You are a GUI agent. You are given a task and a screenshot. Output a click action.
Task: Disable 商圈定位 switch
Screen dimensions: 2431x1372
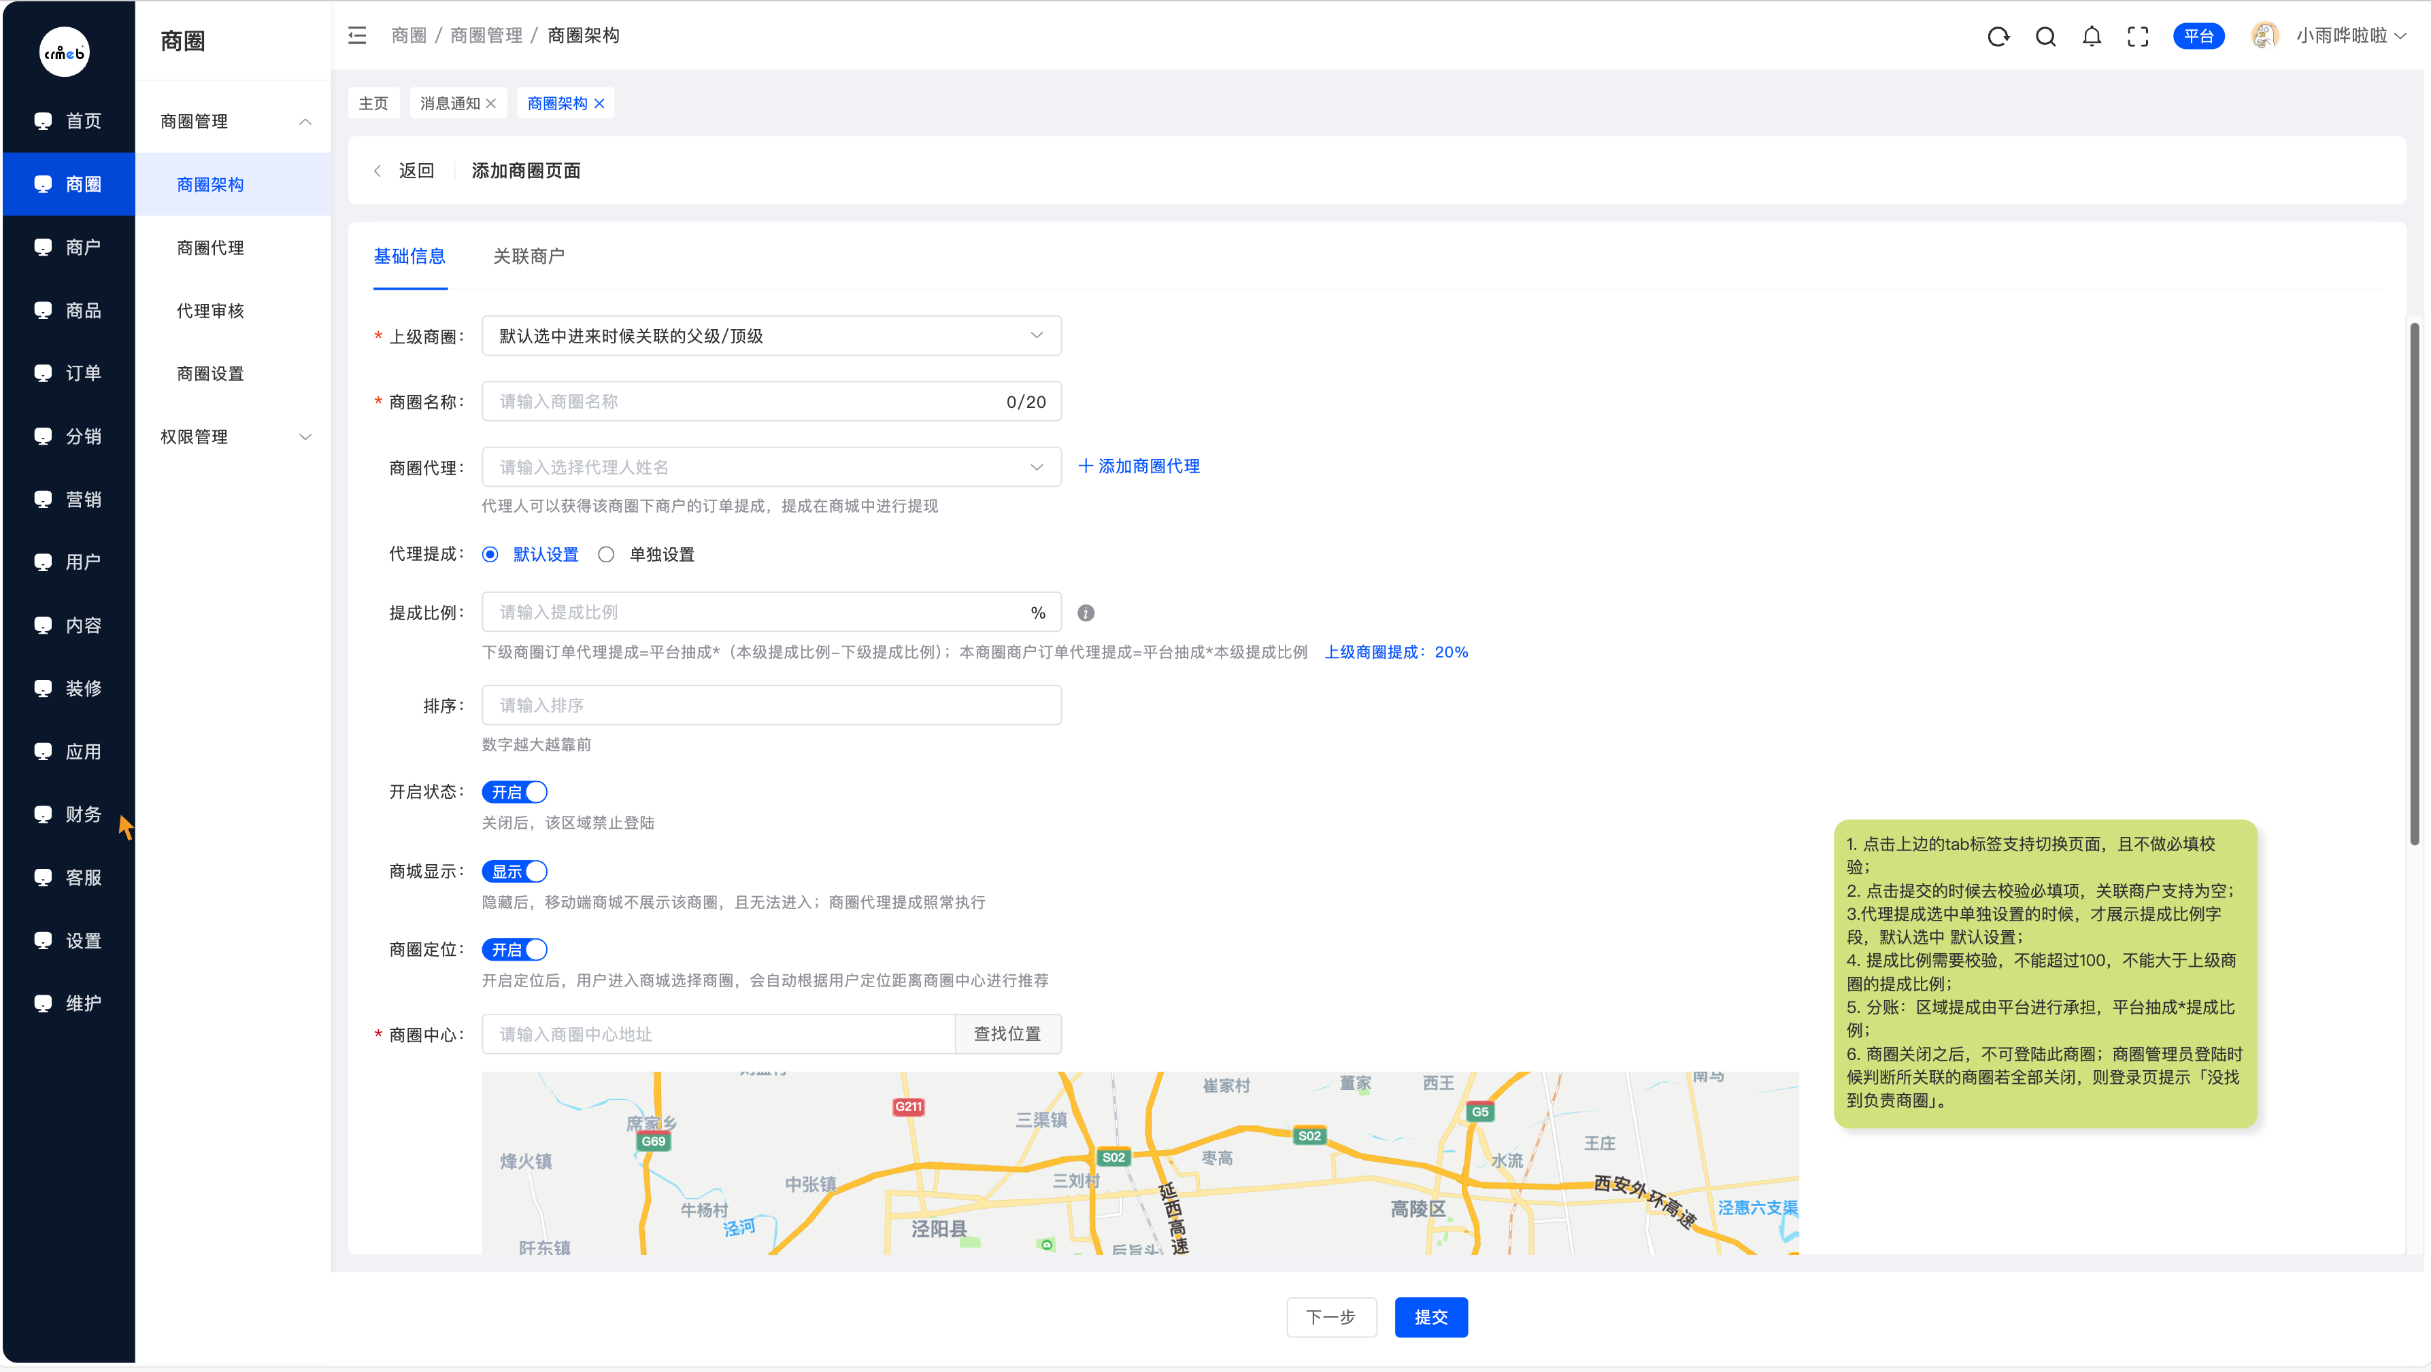[x=514, y=950]
